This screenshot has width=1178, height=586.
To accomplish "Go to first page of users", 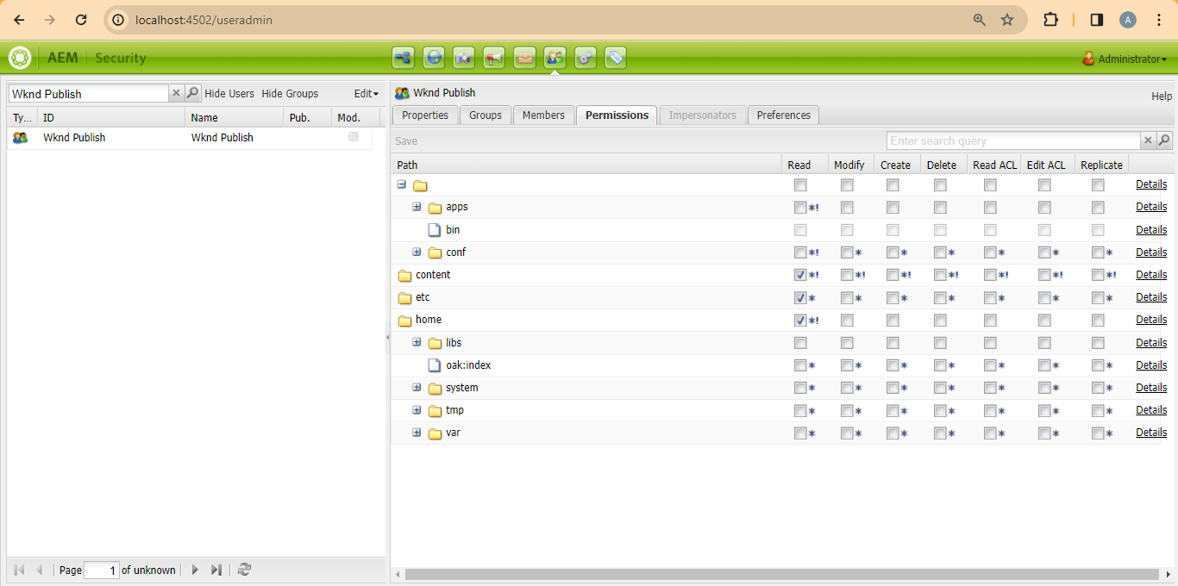I will pyautogui.click(x=19, y=570).
